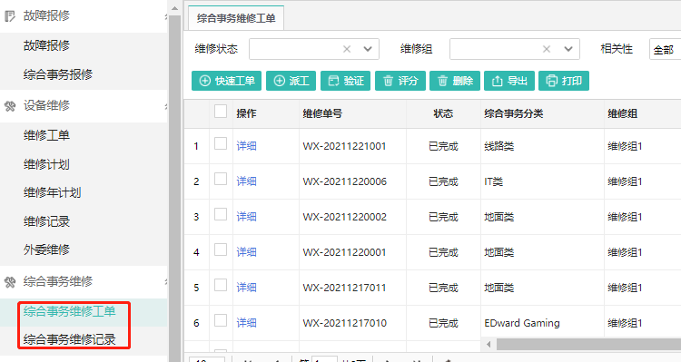The width and height of the screenshot is (681, 362).
Task: Open the 维修状态 dropdown arrow
Action: click(368, 49)
